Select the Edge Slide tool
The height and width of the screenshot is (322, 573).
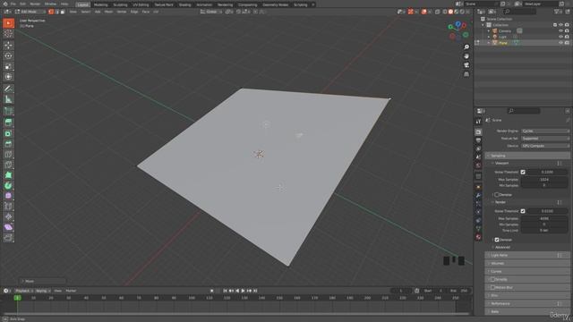click(8, 207)
